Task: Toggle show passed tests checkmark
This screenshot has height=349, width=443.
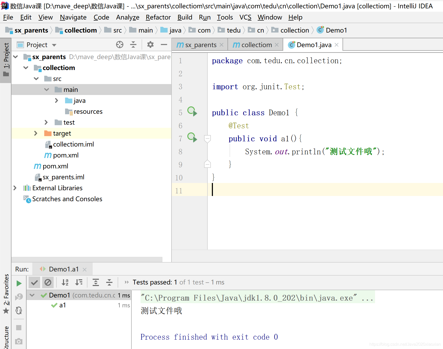Action: pos(34,282)
